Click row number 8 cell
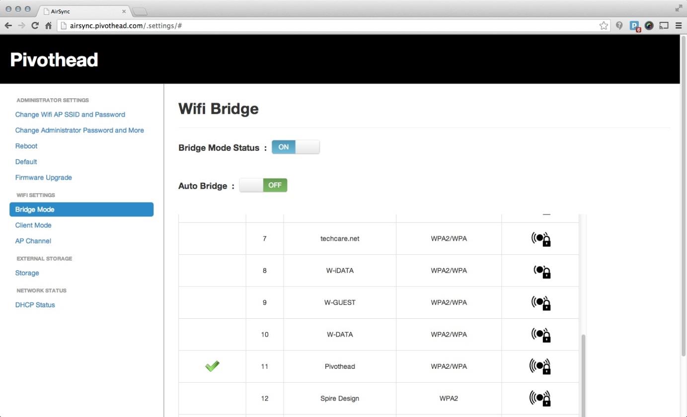This screenshot has height=417, width=687. 265,271
